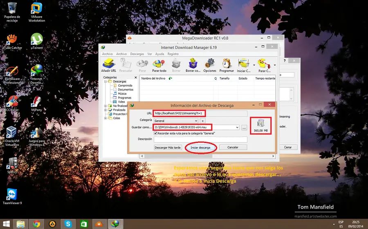This screenshot has height=229, width=368.
Task: Open Skype from the taskbar
Action: tap(68, 224)
